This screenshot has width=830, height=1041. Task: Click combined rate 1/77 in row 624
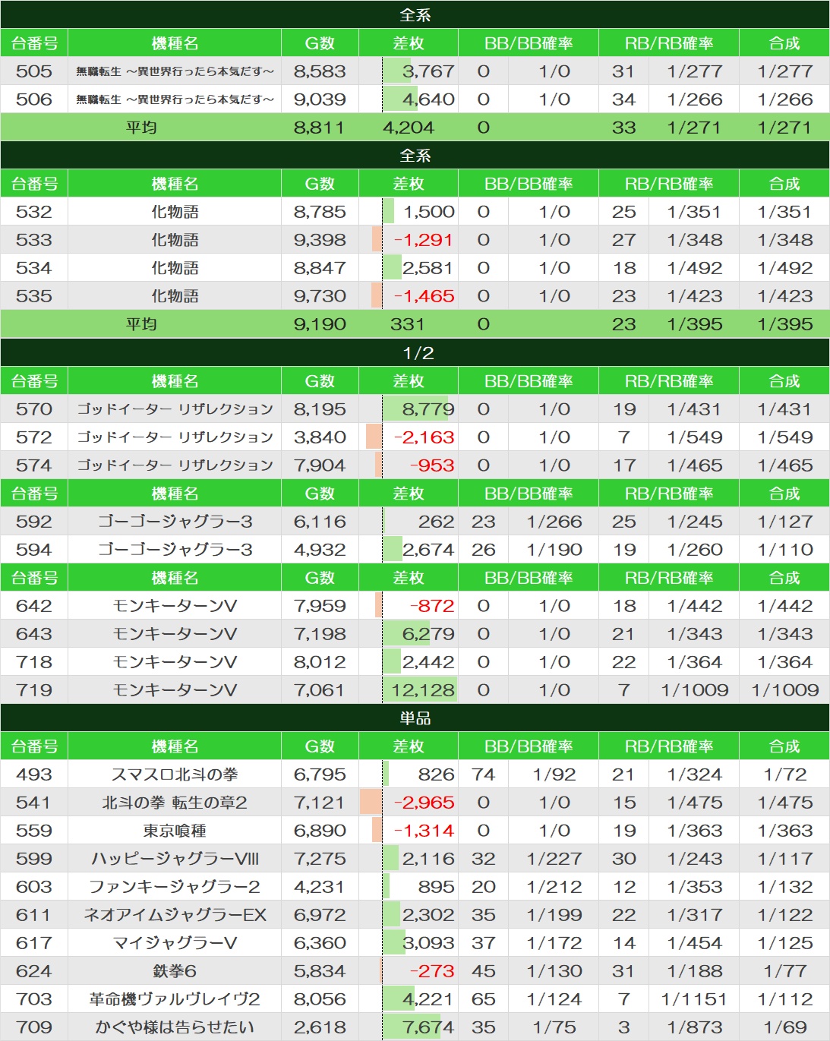point(784,971)
